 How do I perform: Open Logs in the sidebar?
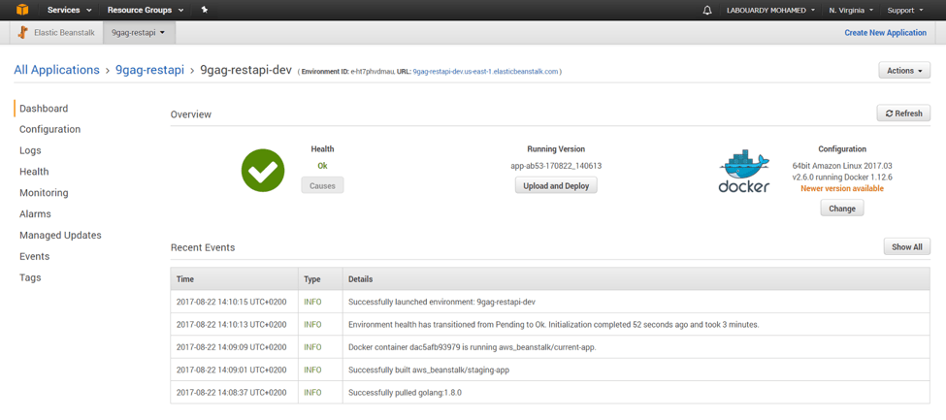(30, 151)
